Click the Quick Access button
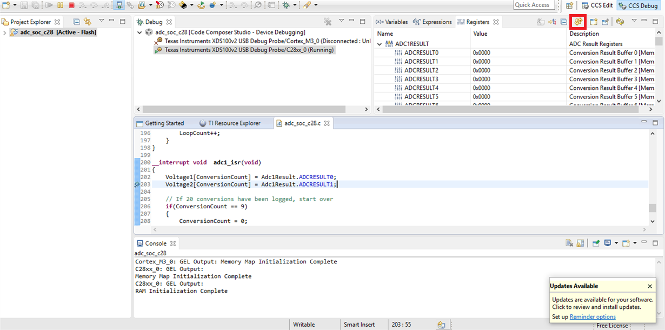665x330 pixels. [531, 5]
